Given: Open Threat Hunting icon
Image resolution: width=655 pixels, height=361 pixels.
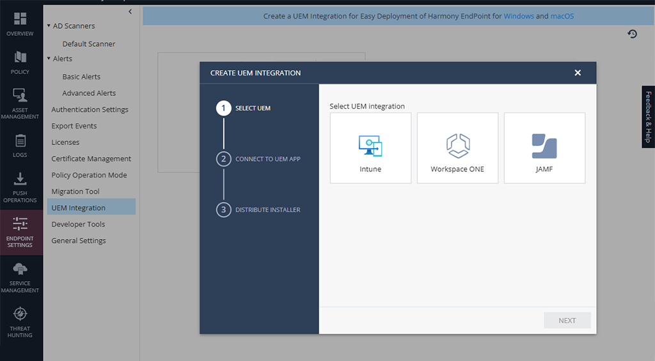Looking at the screenshot, I should click(x=20, y=314).
